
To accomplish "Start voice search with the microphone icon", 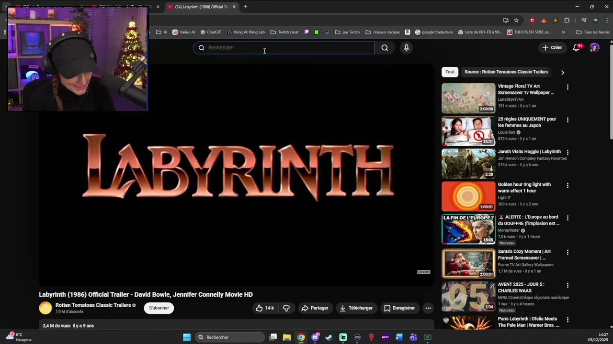I will [x=406, y=48].
